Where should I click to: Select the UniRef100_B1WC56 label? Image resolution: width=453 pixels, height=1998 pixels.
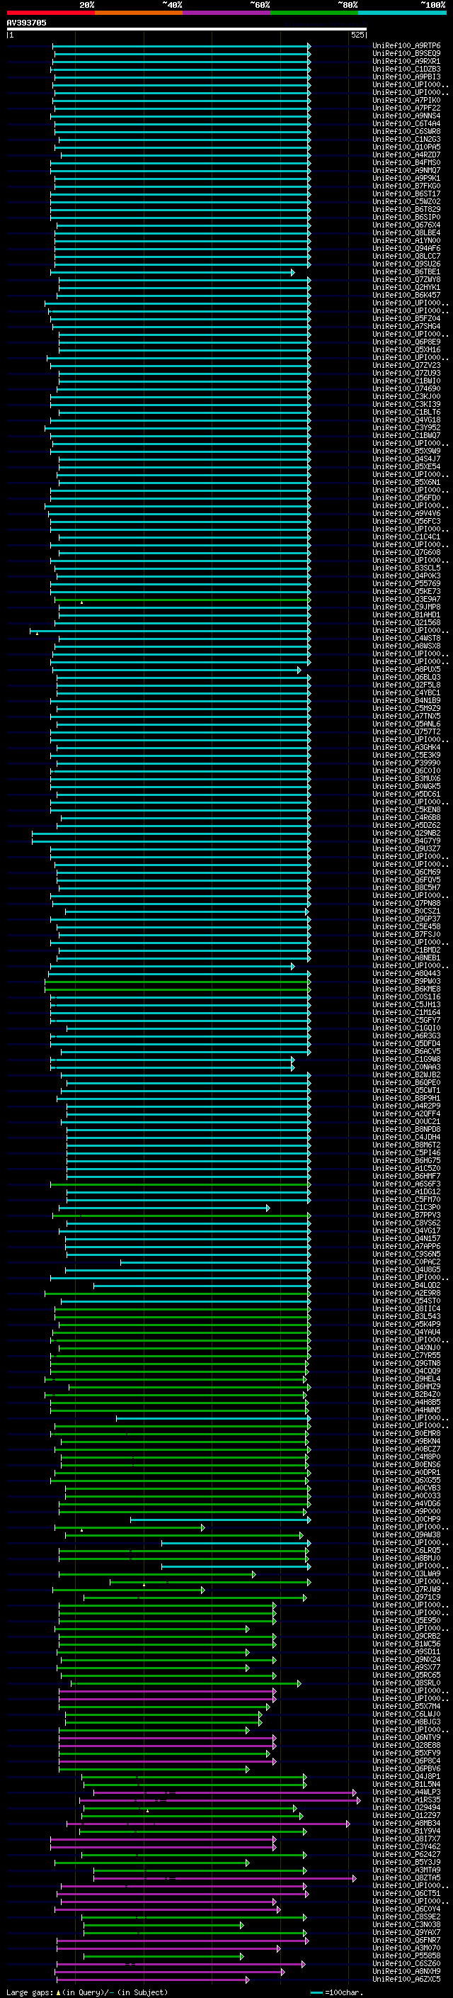pyautogui.click(x=406, y=1644)
